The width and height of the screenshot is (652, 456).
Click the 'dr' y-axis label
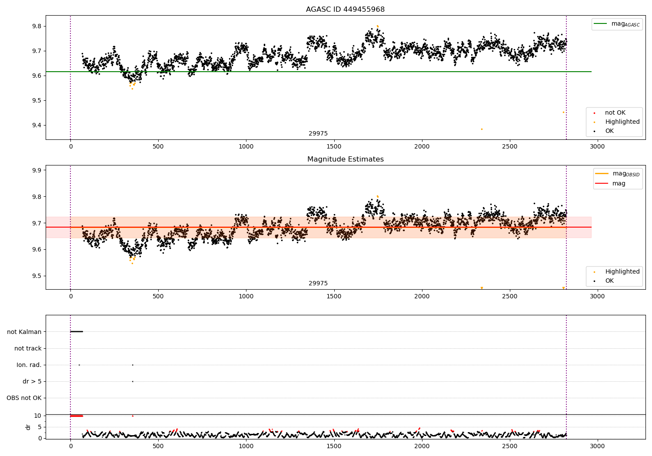pyautogui.click(x=28, y=427)
